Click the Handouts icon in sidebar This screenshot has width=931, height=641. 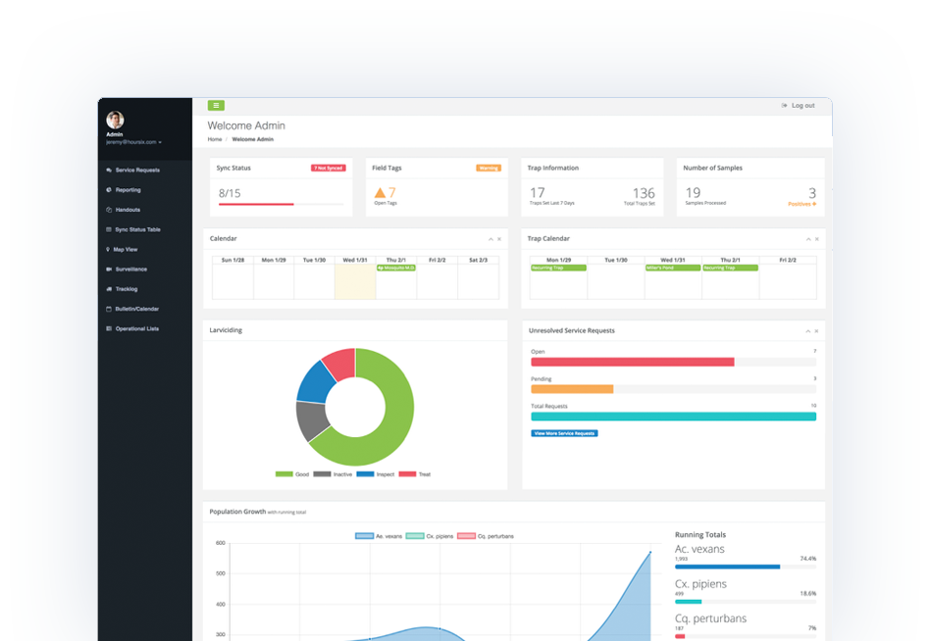pyautogui.click(x=108, y=210)
